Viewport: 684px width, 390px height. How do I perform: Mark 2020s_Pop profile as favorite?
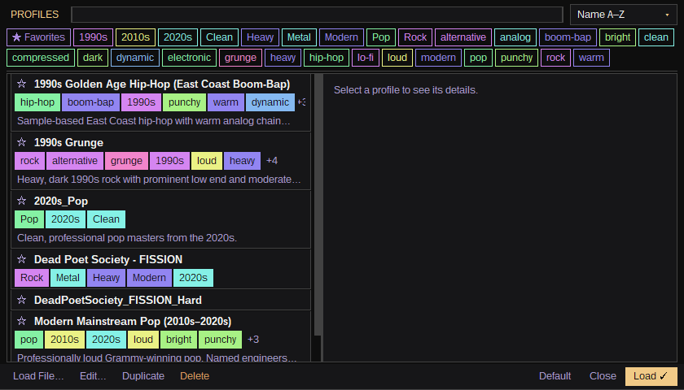pos(21,201)
